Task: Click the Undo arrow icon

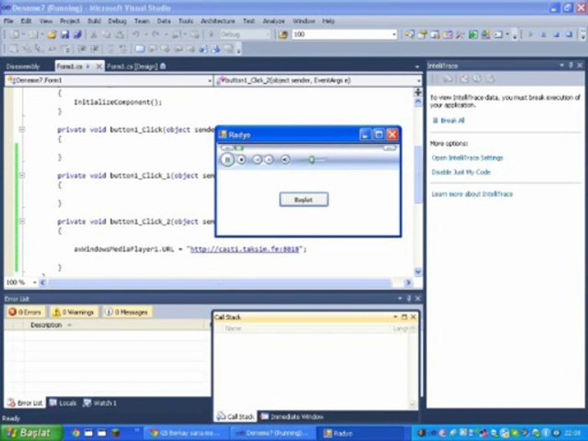Action: point(136,35)
